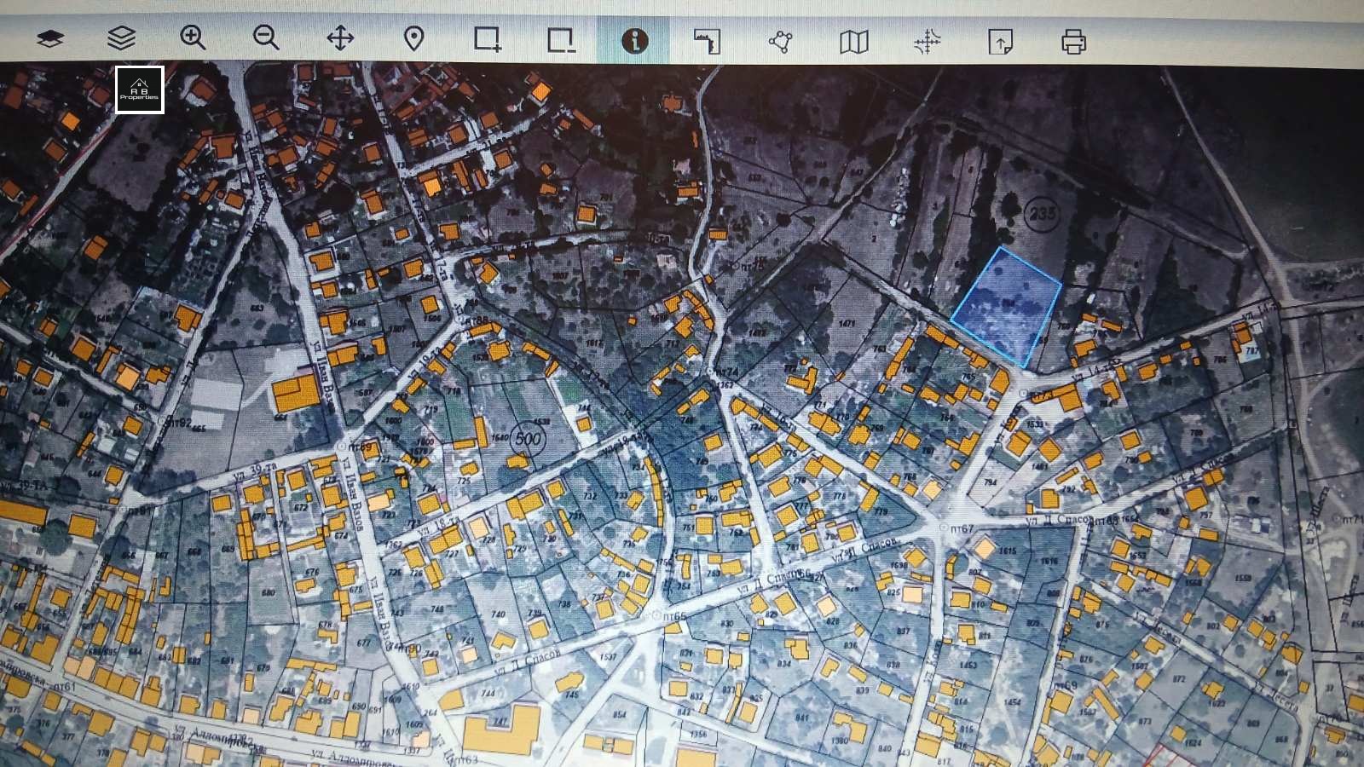Click the circled 235 district label
The width and height of the screenshot is (1364, 767).
[x=1041, y=213]
